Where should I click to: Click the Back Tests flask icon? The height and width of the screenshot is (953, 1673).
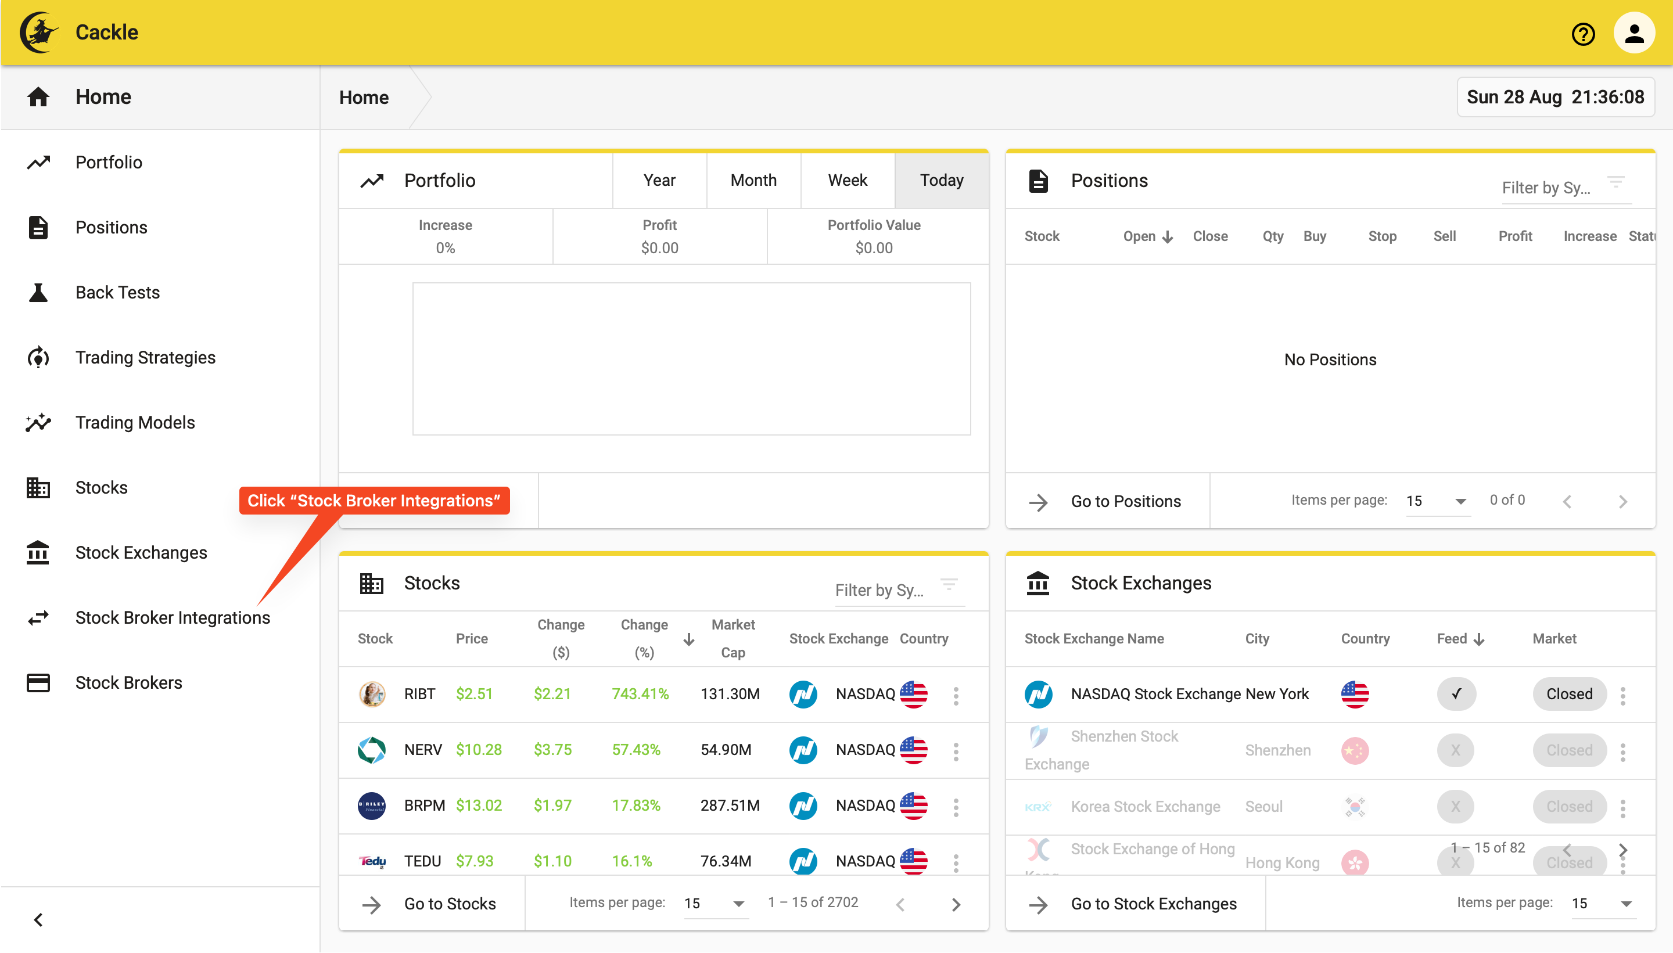38,293
